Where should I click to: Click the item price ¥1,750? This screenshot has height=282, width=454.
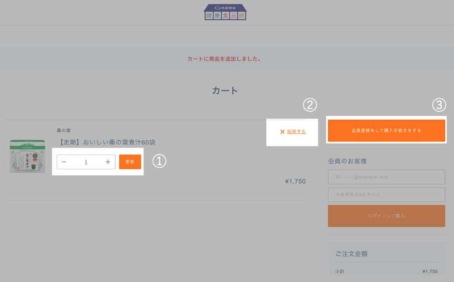(295, 182)
